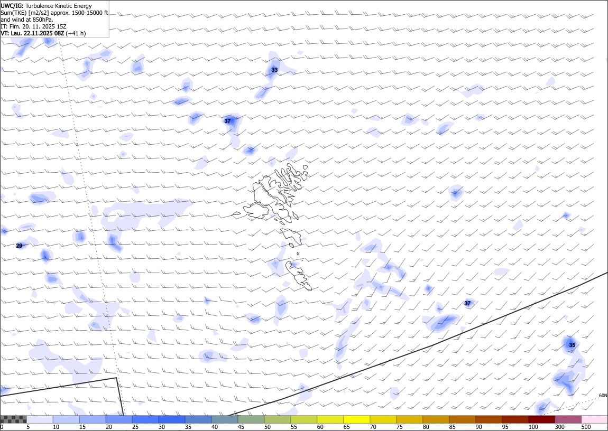Click the 'and wind at 850hPa.' line
The width and height of the screenshot is (608, 431).
click(27, 20)
